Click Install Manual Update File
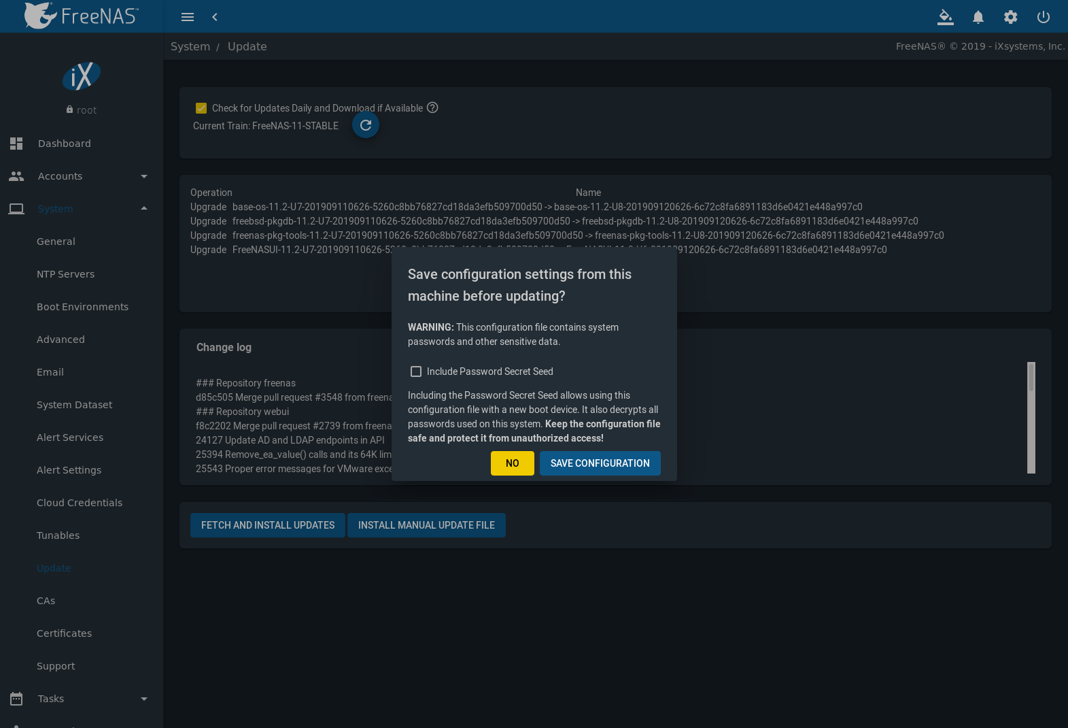The height and width of the screenshot is (728, 1068). point(426,525)
